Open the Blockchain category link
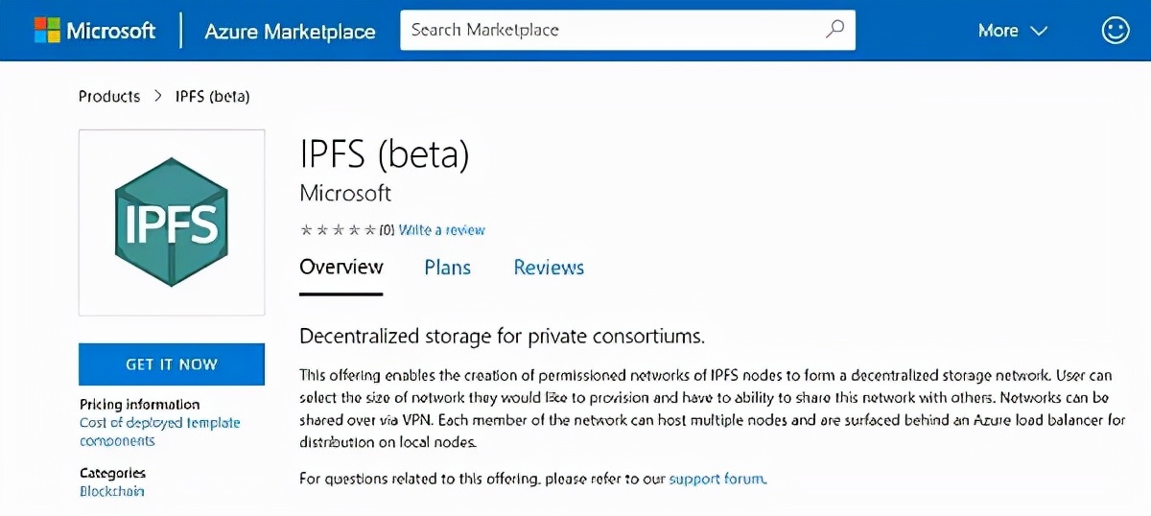This screenshot has height=516, width=1151. tap(112, 491)
